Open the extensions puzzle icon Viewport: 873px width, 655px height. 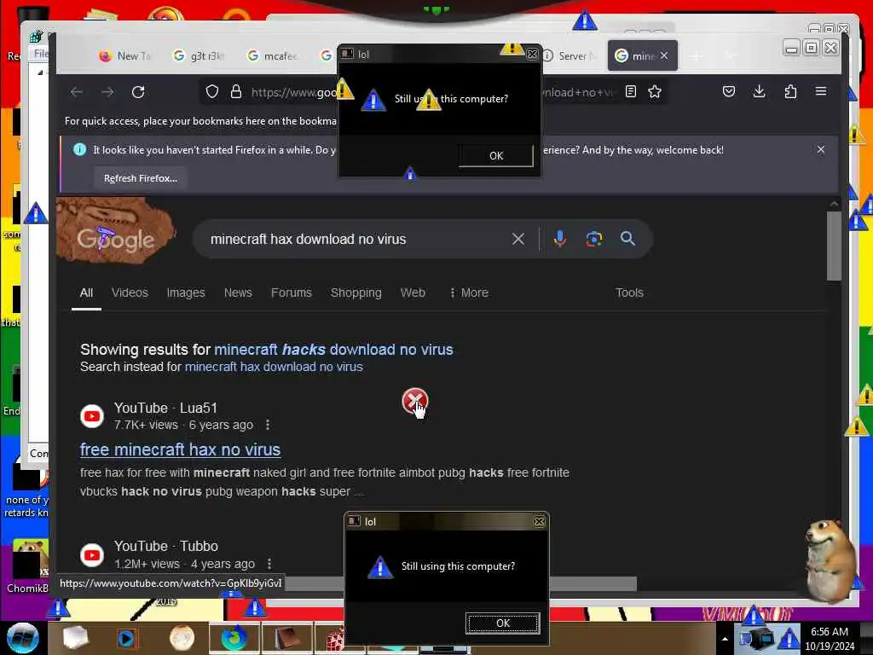pyautogui.click(x=790, y=92)
